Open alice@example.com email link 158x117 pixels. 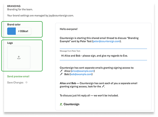pyautogui.click(x=83, y=71)
